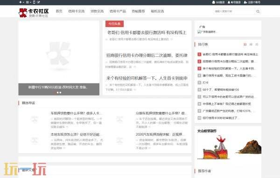The height and width of the screenshot is (178, 280).
Task: Expand the list menu icon in top bar
Action: (x=28, y=2)
